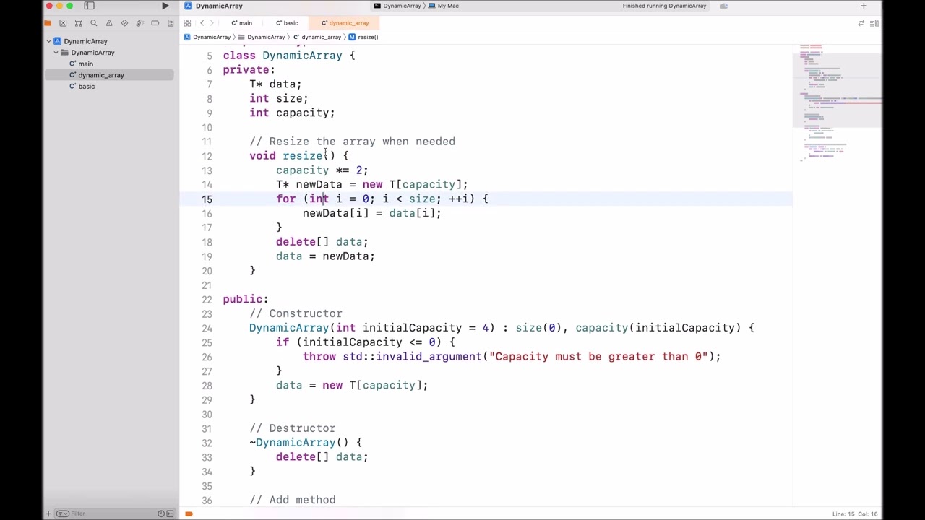The width and height of the screenshot is (925, 520).
Task: Click dynamic_array file in jump bar
Action: pos(317,37)
